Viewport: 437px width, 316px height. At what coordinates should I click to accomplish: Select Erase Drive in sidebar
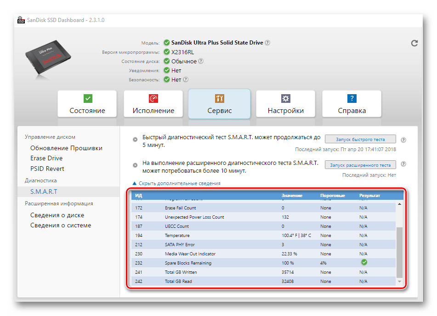[x=46, y=158]
